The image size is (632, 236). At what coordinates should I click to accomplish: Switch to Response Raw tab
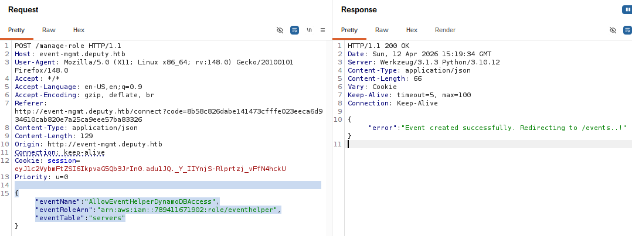pos(382,30)
